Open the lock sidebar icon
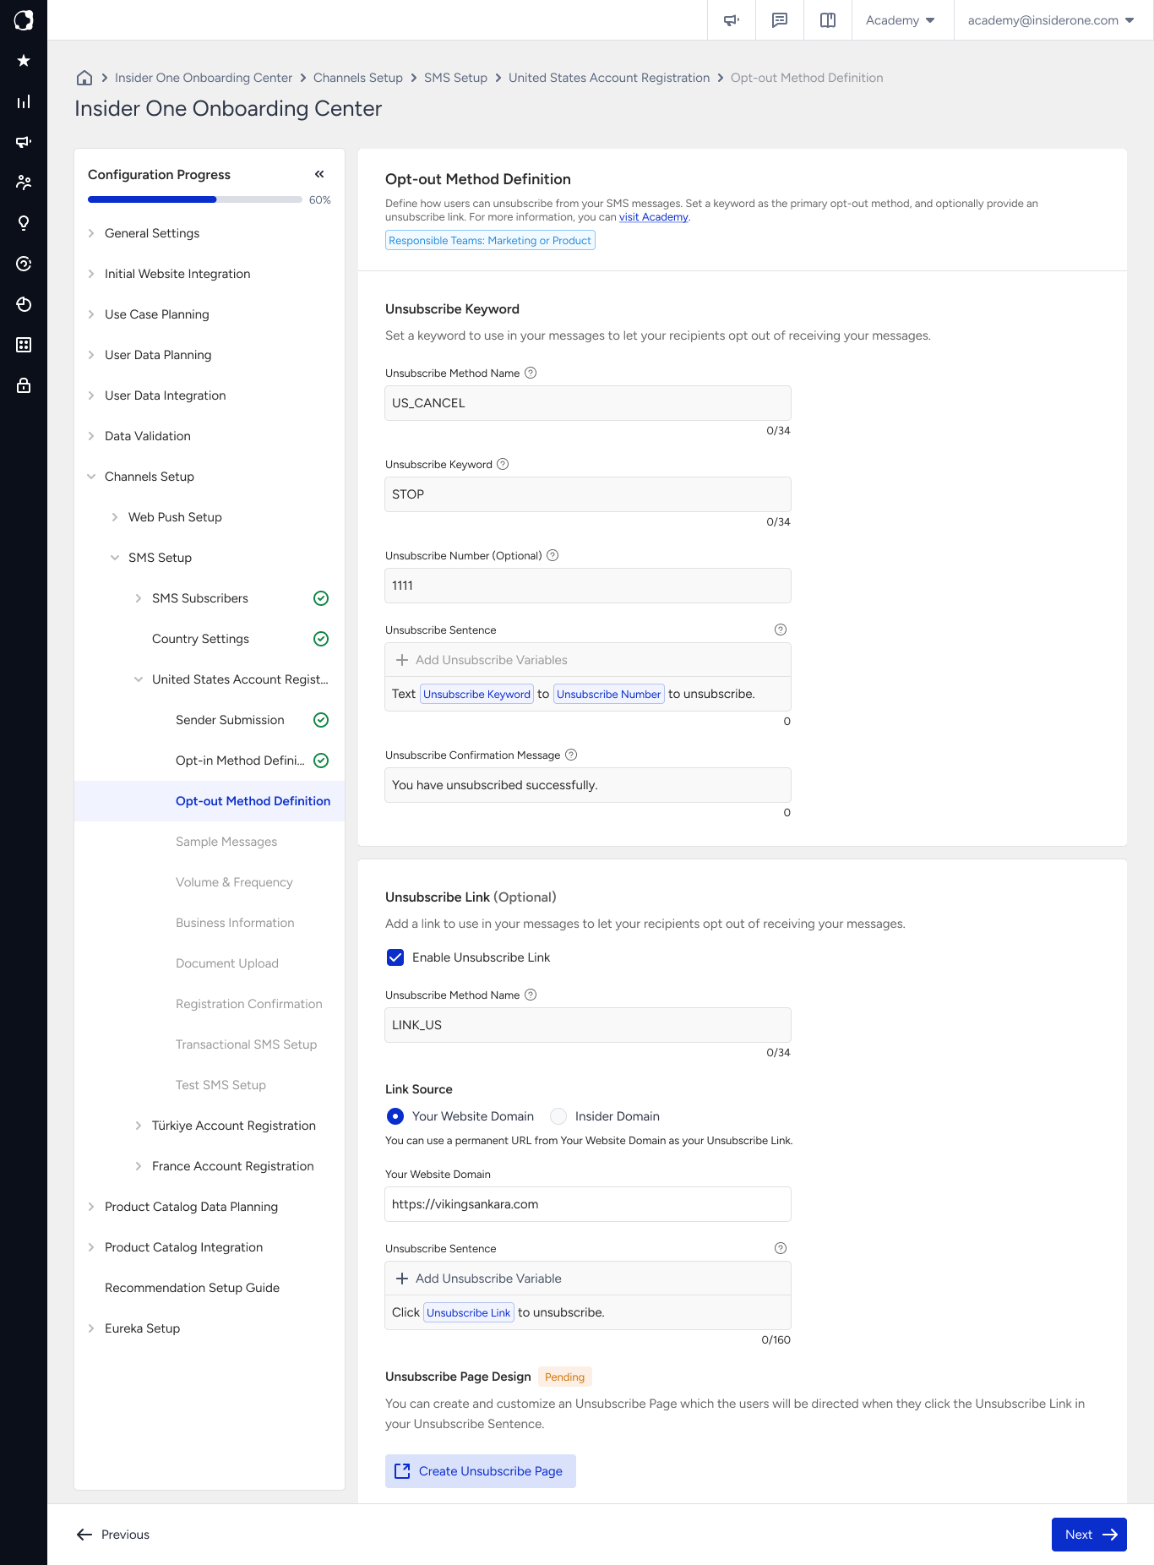The image size is (1154, 1565). coord(24,385)
